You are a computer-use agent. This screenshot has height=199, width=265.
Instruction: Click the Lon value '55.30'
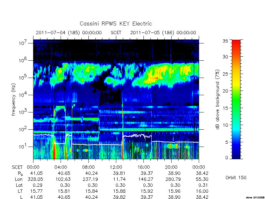[202, 179]
